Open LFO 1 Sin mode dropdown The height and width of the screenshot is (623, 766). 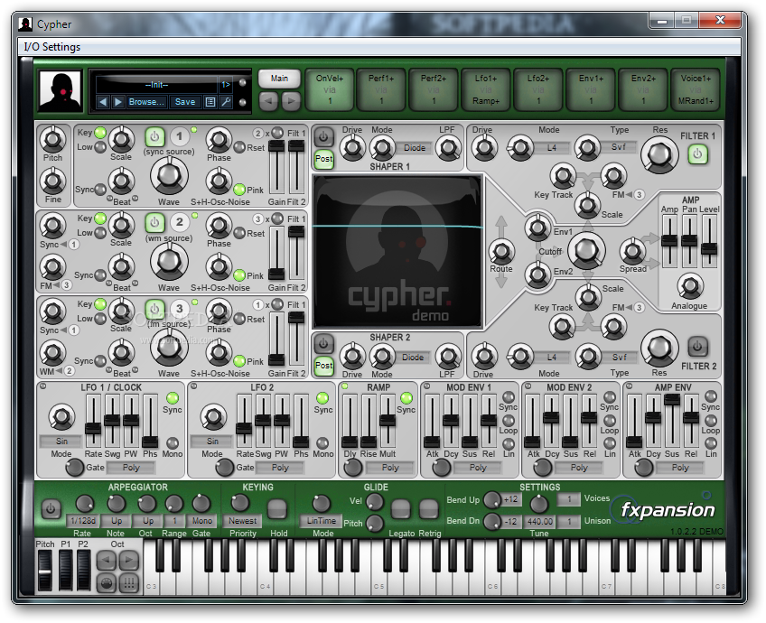click(61, 441)
